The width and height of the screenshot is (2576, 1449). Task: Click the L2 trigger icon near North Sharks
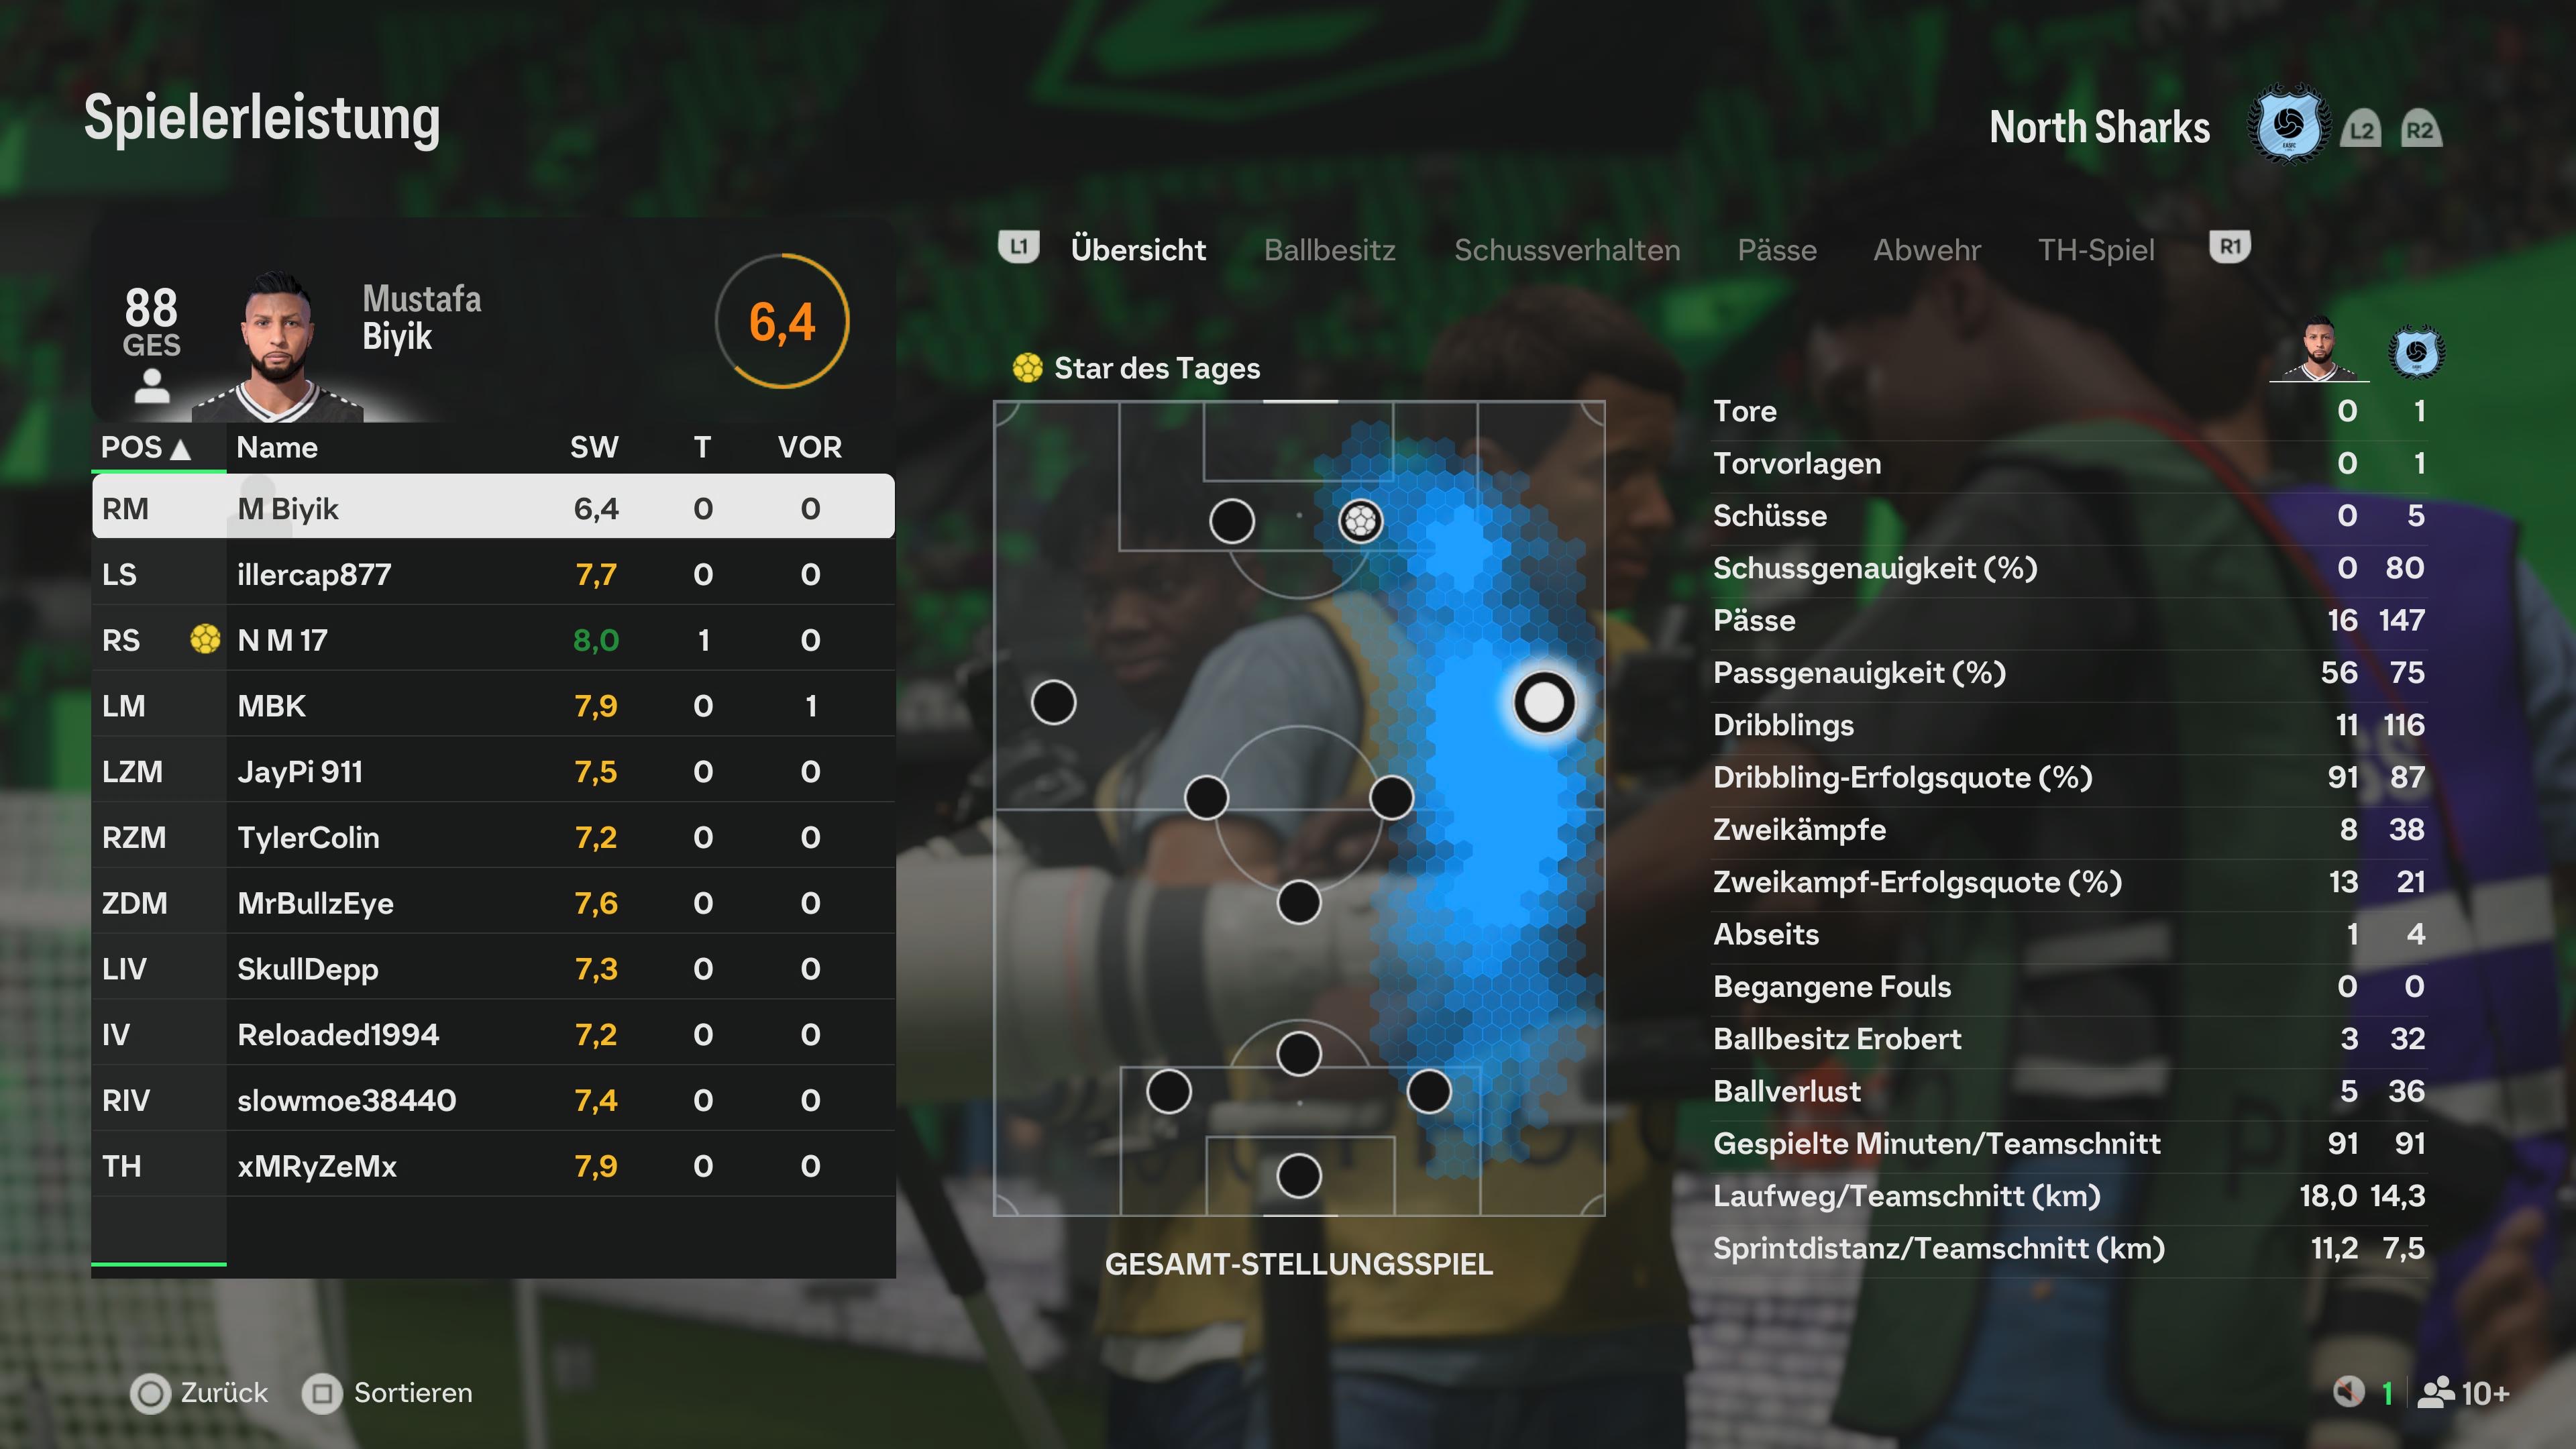click(x=2361, y=129)
